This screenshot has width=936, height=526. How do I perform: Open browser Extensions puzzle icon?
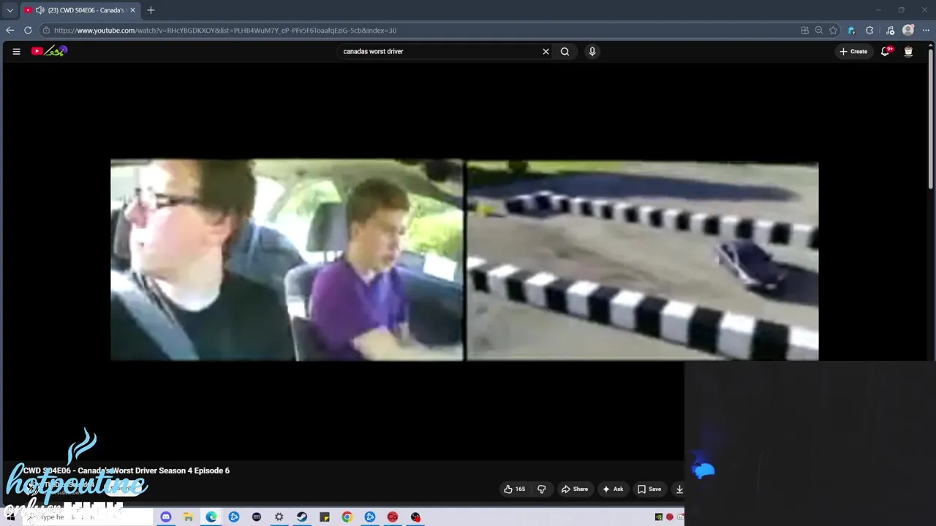click(869, 30)
